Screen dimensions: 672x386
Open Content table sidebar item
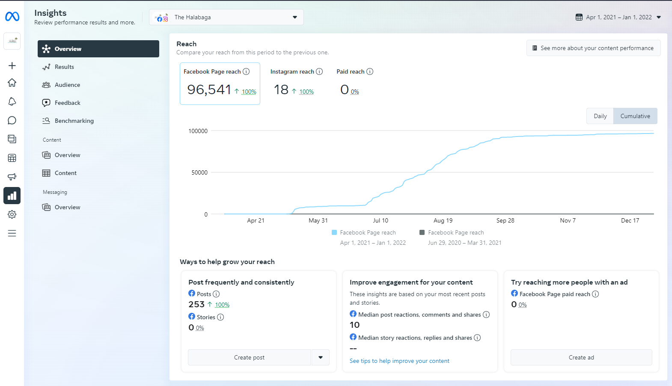click(98, 173)
